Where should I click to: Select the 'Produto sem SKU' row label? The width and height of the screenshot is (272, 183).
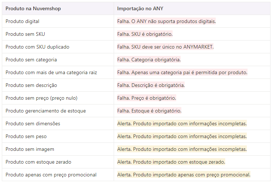pos(25,34)
